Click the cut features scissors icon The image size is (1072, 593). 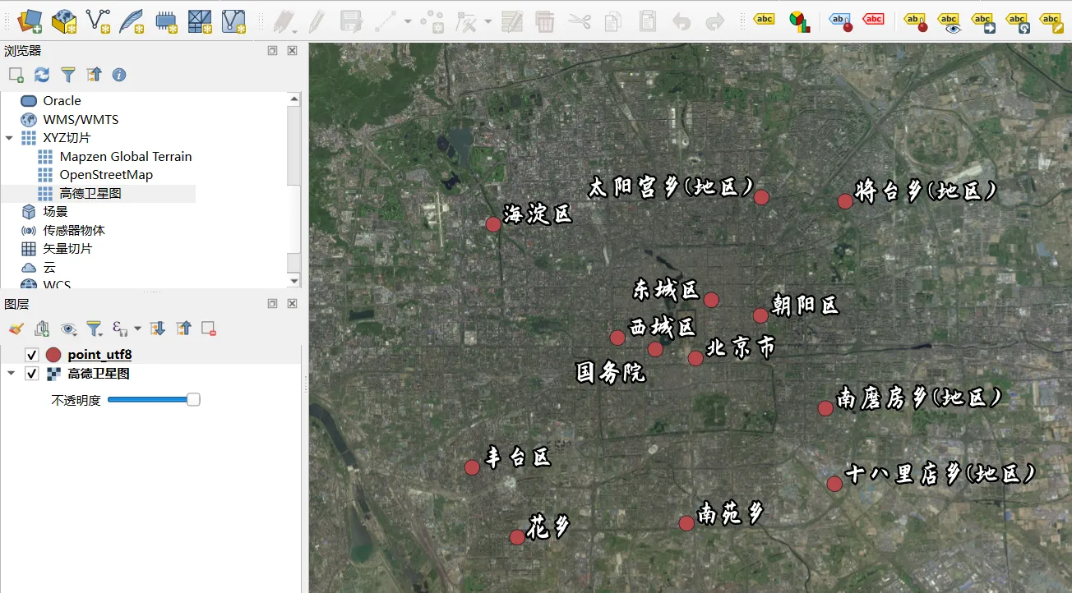[x=579, y=21]
